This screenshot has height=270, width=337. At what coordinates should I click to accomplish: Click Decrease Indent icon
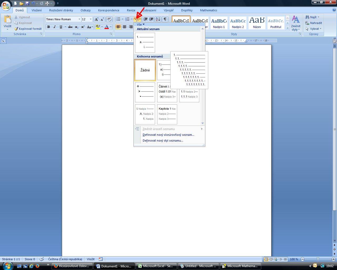[x=145, y=19]
